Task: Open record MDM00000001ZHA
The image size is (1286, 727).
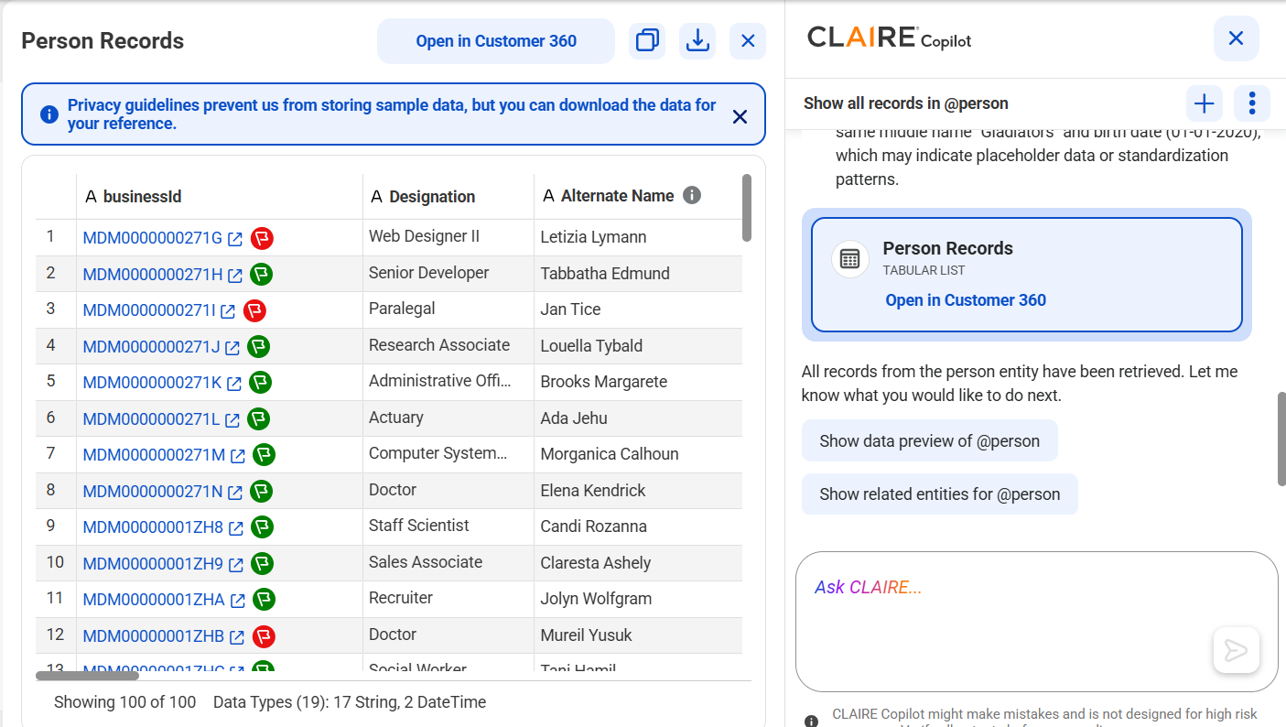Action: coord(154,599)
